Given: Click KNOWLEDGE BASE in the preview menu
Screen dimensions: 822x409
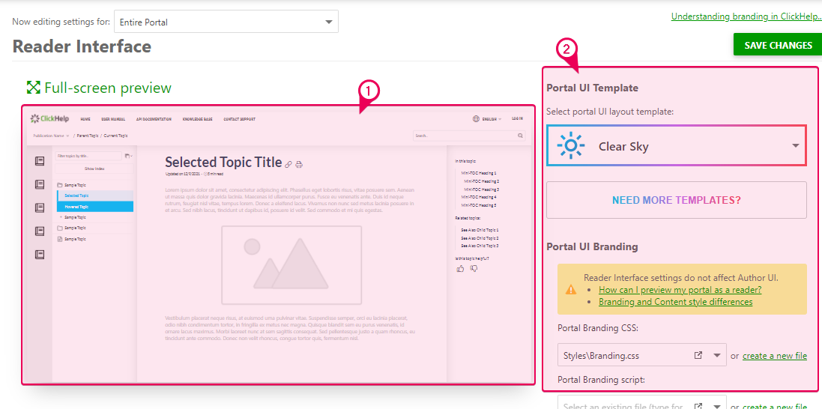Looking at the screenshot, I should (198, 119).
